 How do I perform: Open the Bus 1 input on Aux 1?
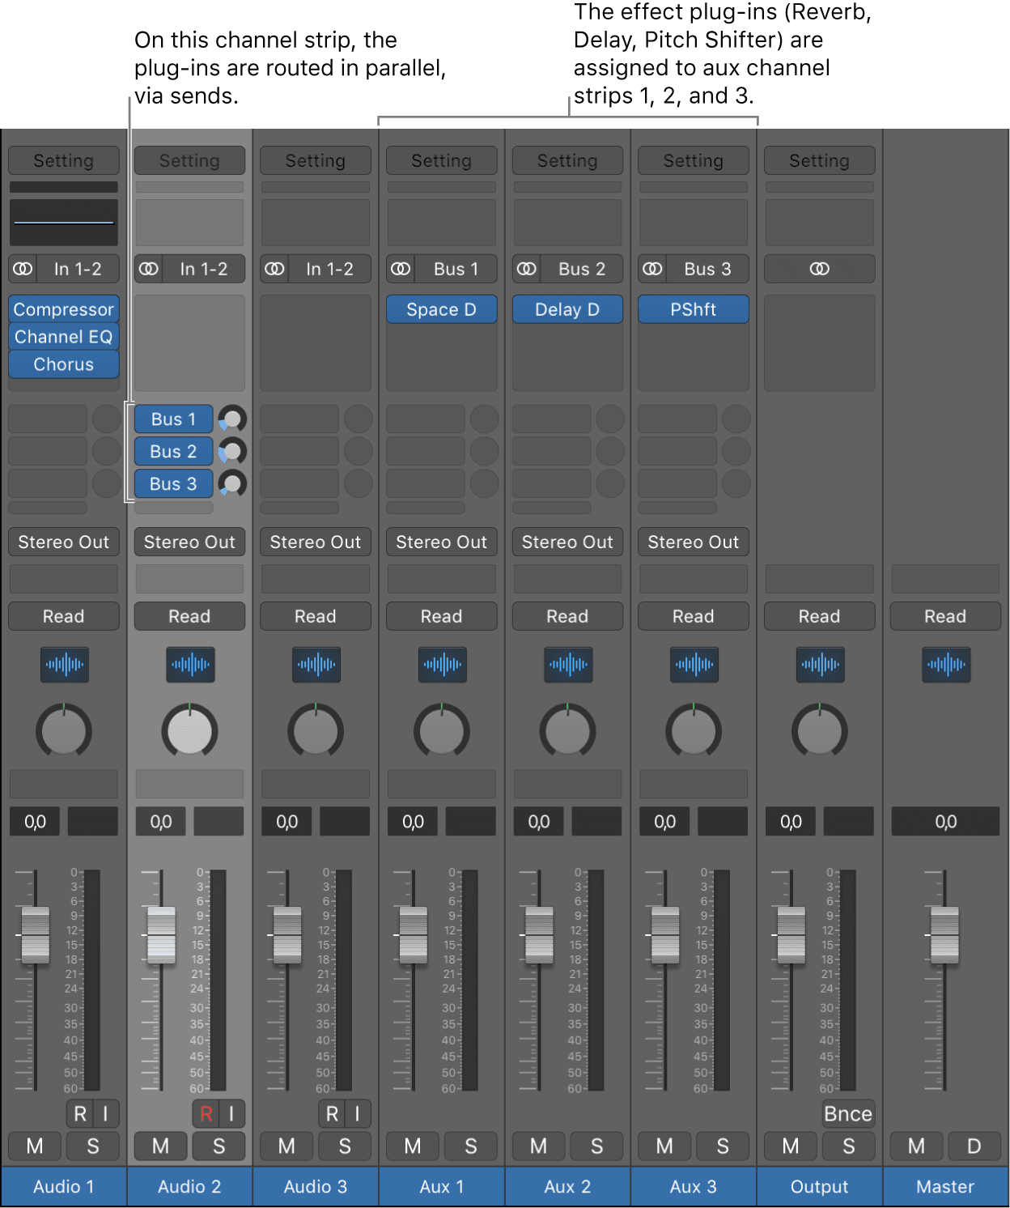(x=456, y=269)
